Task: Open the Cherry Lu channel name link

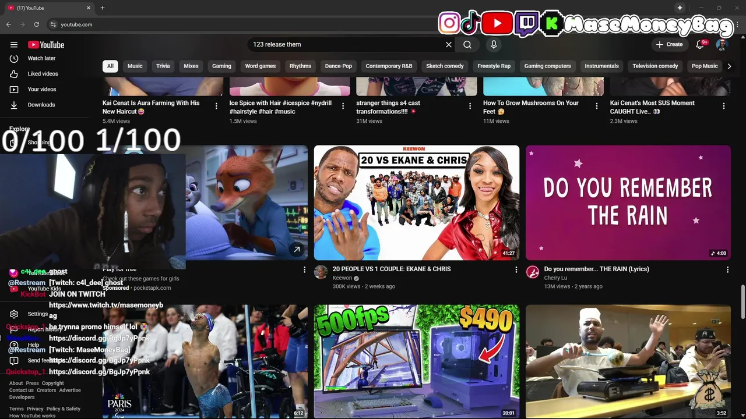Action: (555, 278)
